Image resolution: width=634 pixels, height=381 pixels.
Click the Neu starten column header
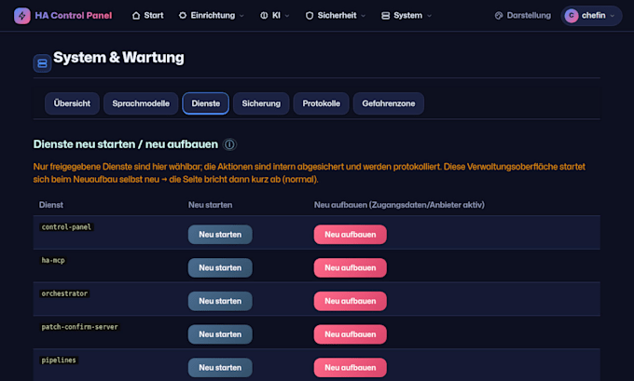click(211, 205)
